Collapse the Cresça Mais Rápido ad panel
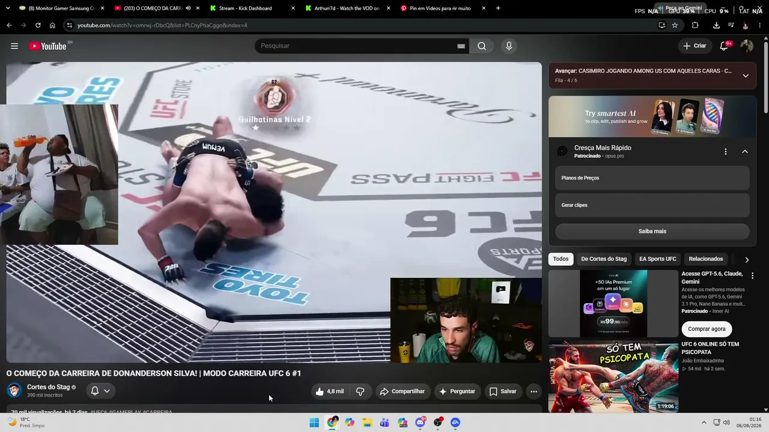 pyautogui.click(x=745, y=152)
